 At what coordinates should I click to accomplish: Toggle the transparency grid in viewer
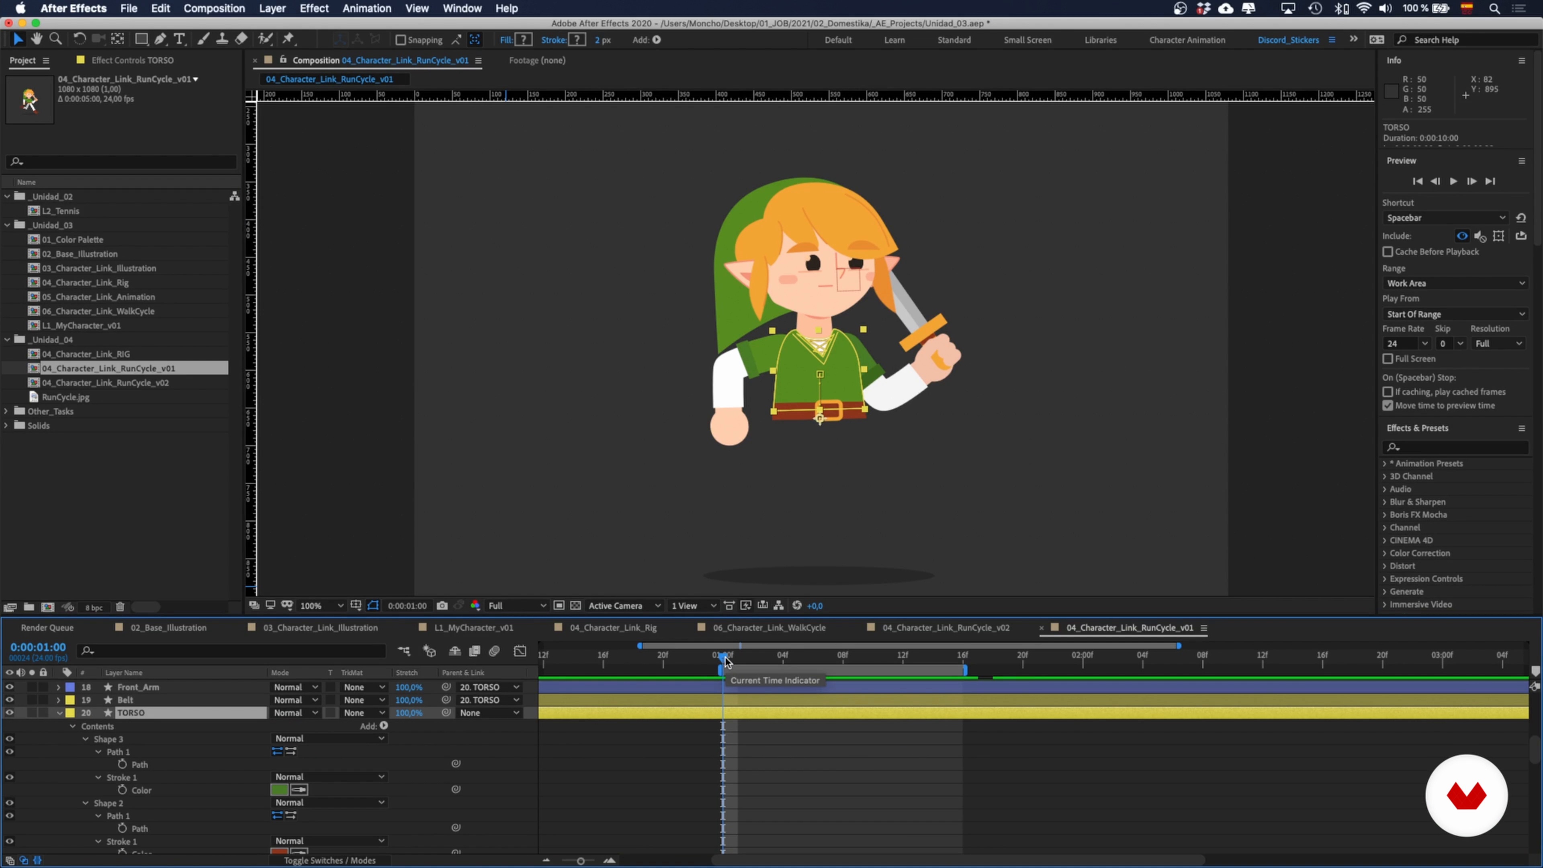coord(576,606)
